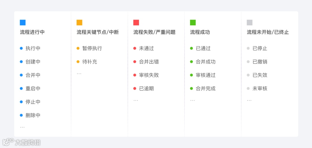
Task: Click the green square swatch above 流程成功
Action: 193,22
